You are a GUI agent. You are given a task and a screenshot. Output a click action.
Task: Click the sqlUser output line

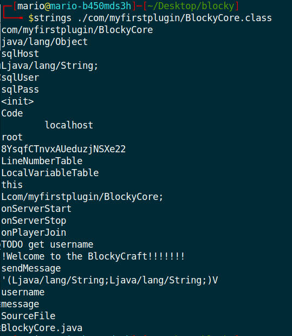pyautogui.click(x=20, y=77)
